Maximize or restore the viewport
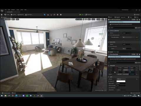 click(x=106, y=19)
